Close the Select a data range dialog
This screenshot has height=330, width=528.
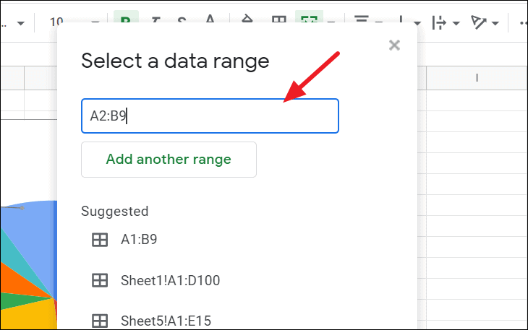pyautogui.click(x=394, y=45)
